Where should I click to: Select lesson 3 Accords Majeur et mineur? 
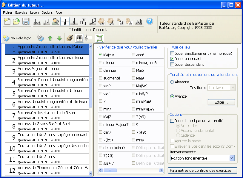(47, 71)
